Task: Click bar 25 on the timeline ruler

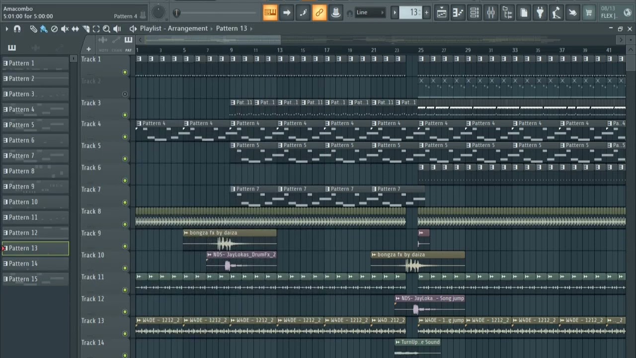Action: coord(421,50)
